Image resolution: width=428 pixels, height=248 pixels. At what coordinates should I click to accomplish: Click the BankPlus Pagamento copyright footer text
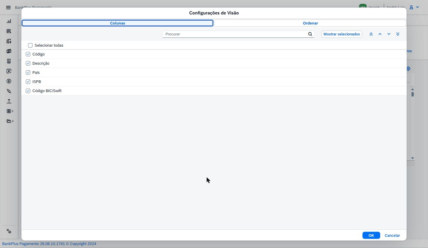(49, 244)
